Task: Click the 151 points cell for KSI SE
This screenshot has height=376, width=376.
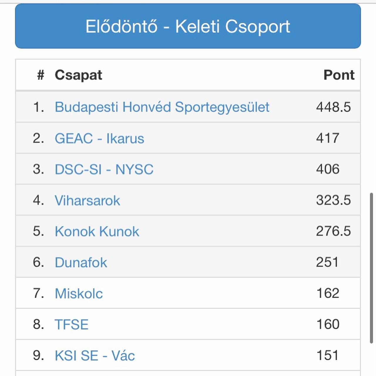Action: tap(328, 355)
